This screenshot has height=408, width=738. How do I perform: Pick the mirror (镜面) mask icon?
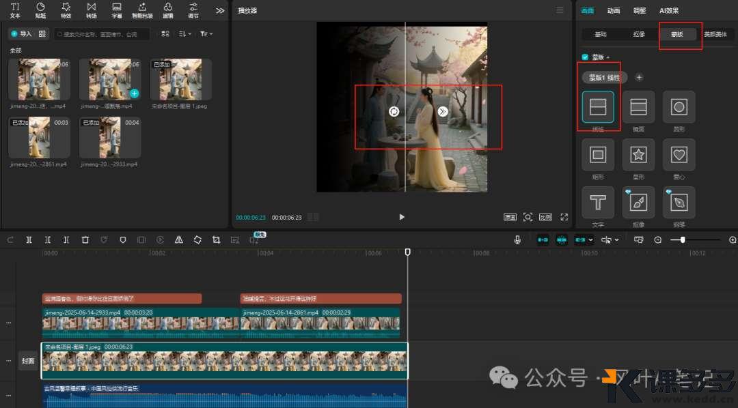click(638, 107)
